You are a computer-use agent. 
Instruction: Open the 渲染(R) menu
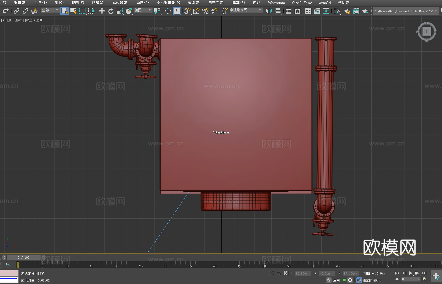tap(194, 3)
